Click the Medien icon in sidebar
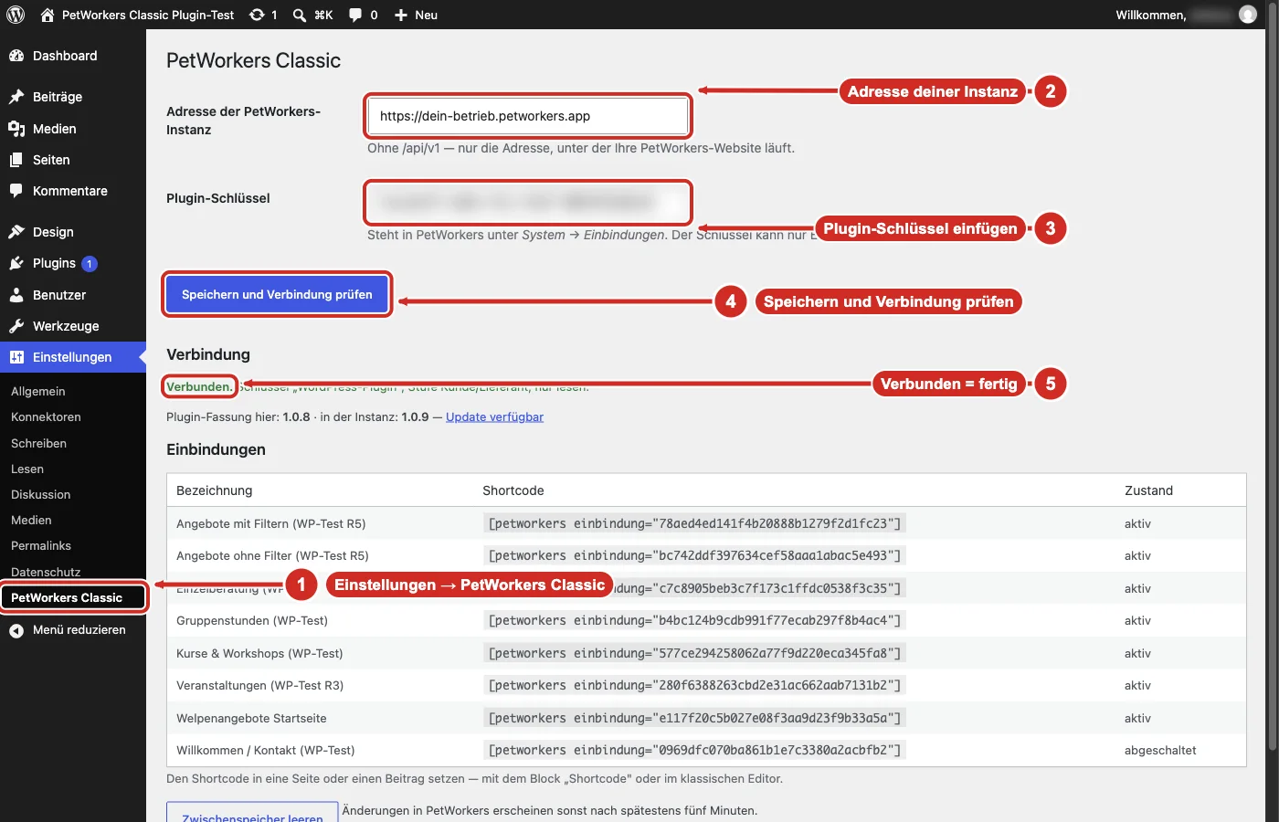1279x822 pixels. click(x=16, y=129)
